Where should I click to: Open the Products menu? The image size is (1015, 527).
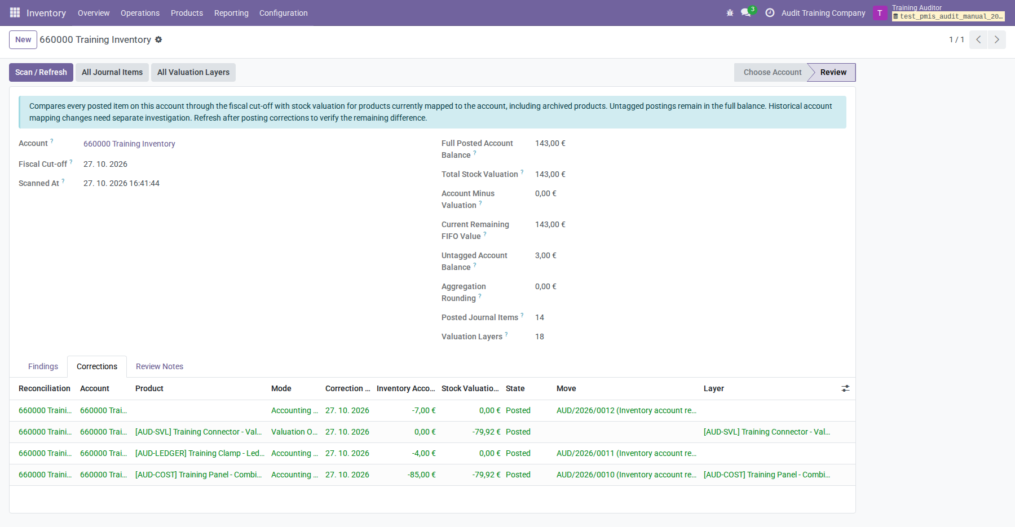point(187,13)
